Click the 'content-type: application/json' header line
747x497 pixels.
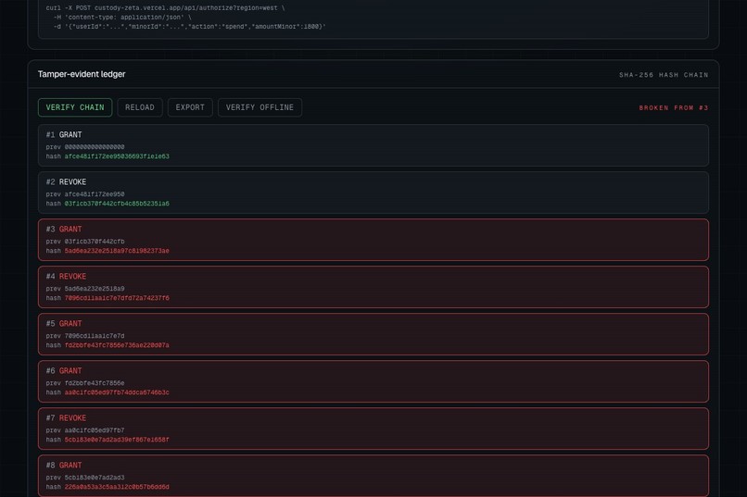click(x=122, y=17)
